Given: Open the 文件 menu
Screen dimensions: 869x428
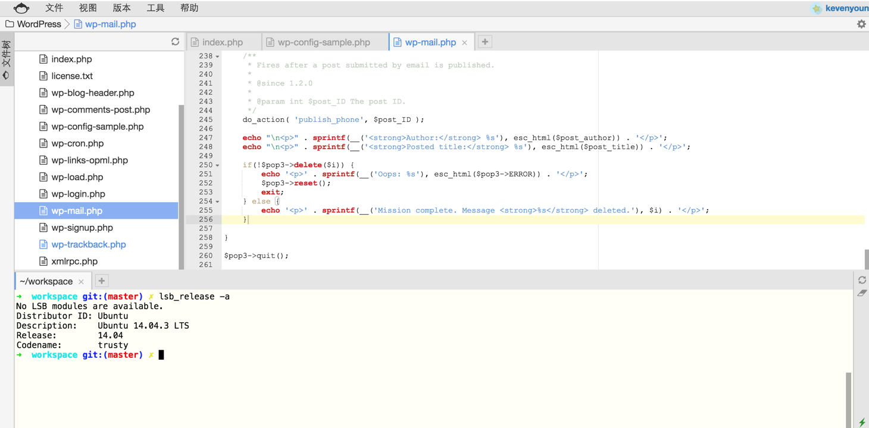Looking at the screenshot, I should [54, 8].
